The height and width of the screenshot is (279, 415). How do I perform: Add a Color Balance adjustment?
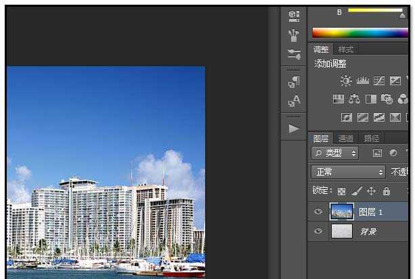point(354,99)
